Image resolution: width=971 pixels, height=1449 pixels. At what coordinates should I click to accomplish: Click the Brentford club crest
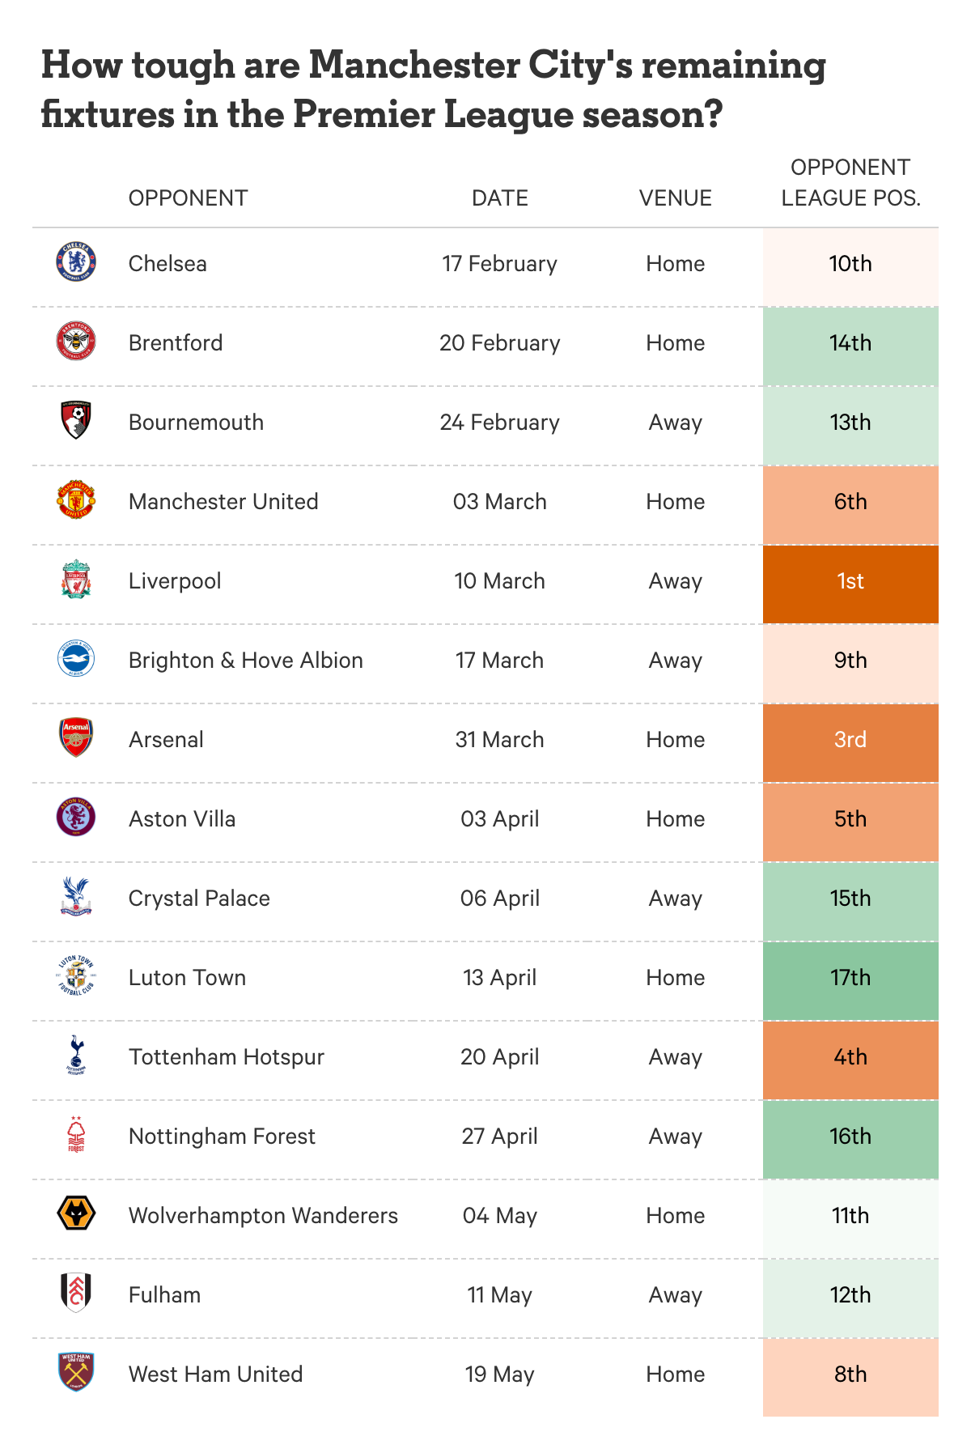pyautogui.click(x=76, y=342)
